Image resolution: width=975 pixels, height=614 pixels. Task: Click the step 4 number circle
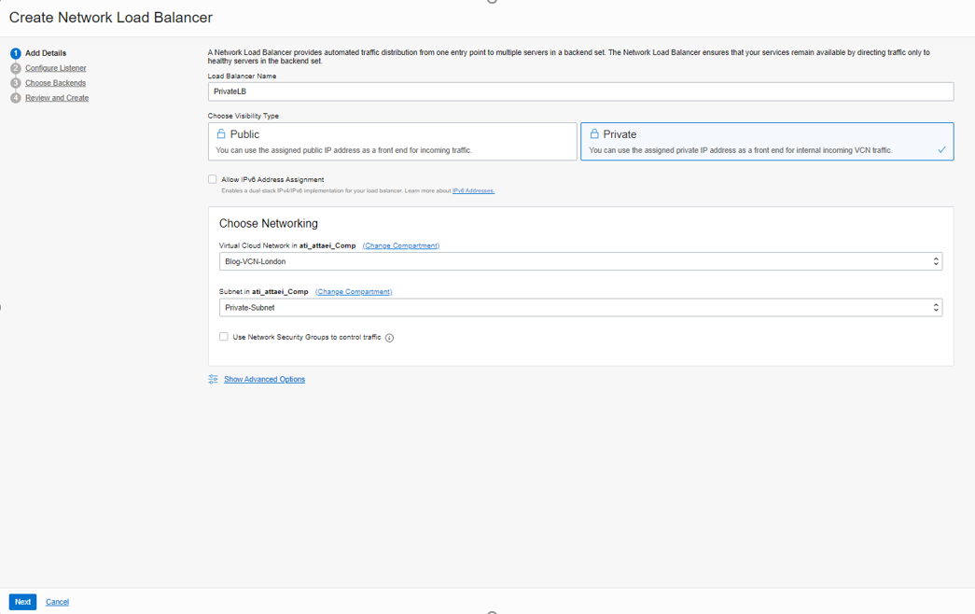coord(16,98)
